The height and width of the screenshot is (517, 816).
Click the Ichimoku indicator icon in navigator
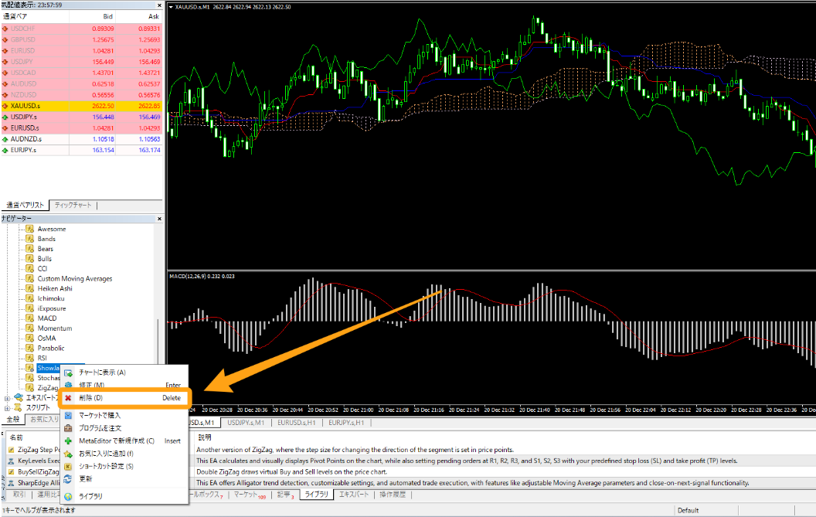pos(30,298)
